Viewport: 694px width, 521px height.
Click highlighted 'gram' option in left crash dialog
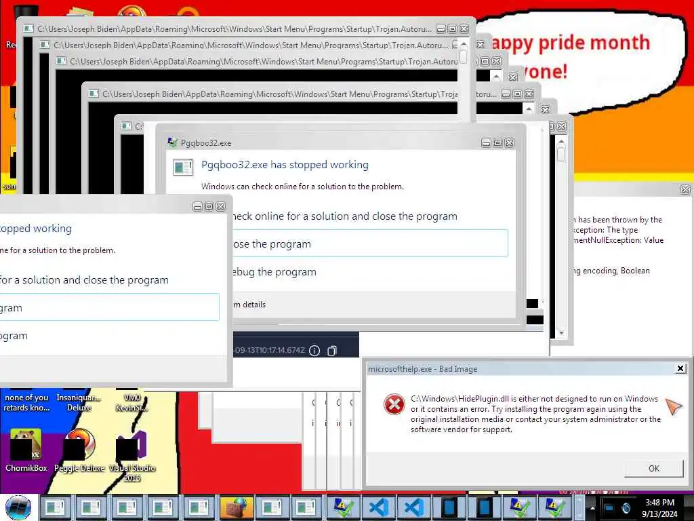point(109,307)
